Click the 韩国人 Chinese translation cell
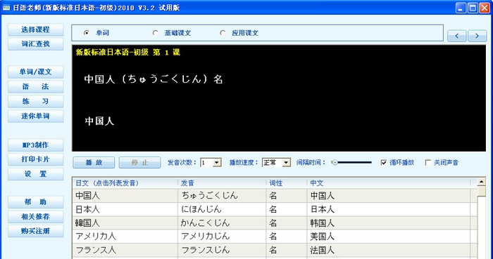 (x=389, y=223)
